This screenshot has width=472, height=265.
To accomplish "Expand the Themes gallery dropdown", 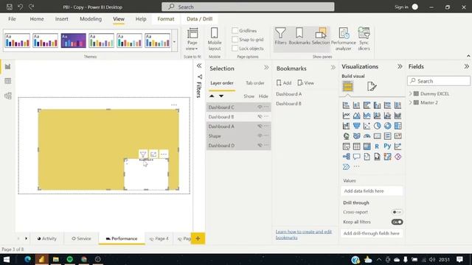I will (174, 41).
